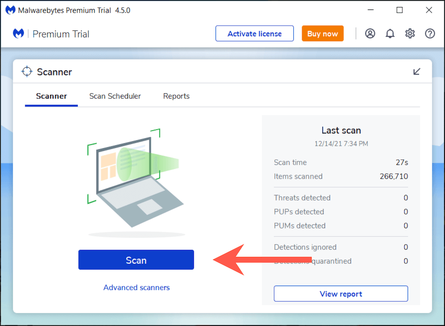445x326 pixels.
Task: Click the View report button
Action: 341,294
